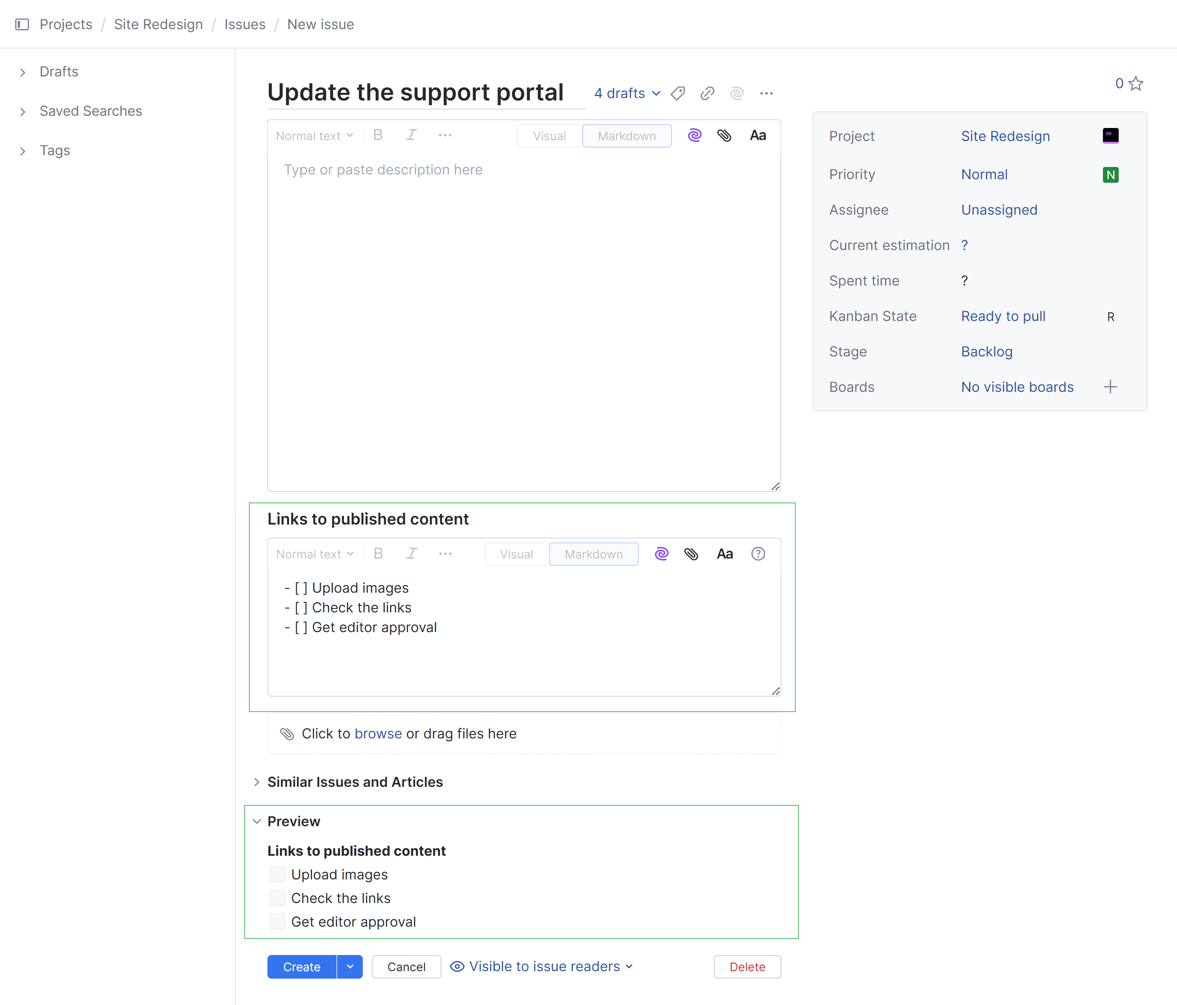Open the Create button dropdown arrow
Screen dimensions: 1177x1005
(350, 967)
